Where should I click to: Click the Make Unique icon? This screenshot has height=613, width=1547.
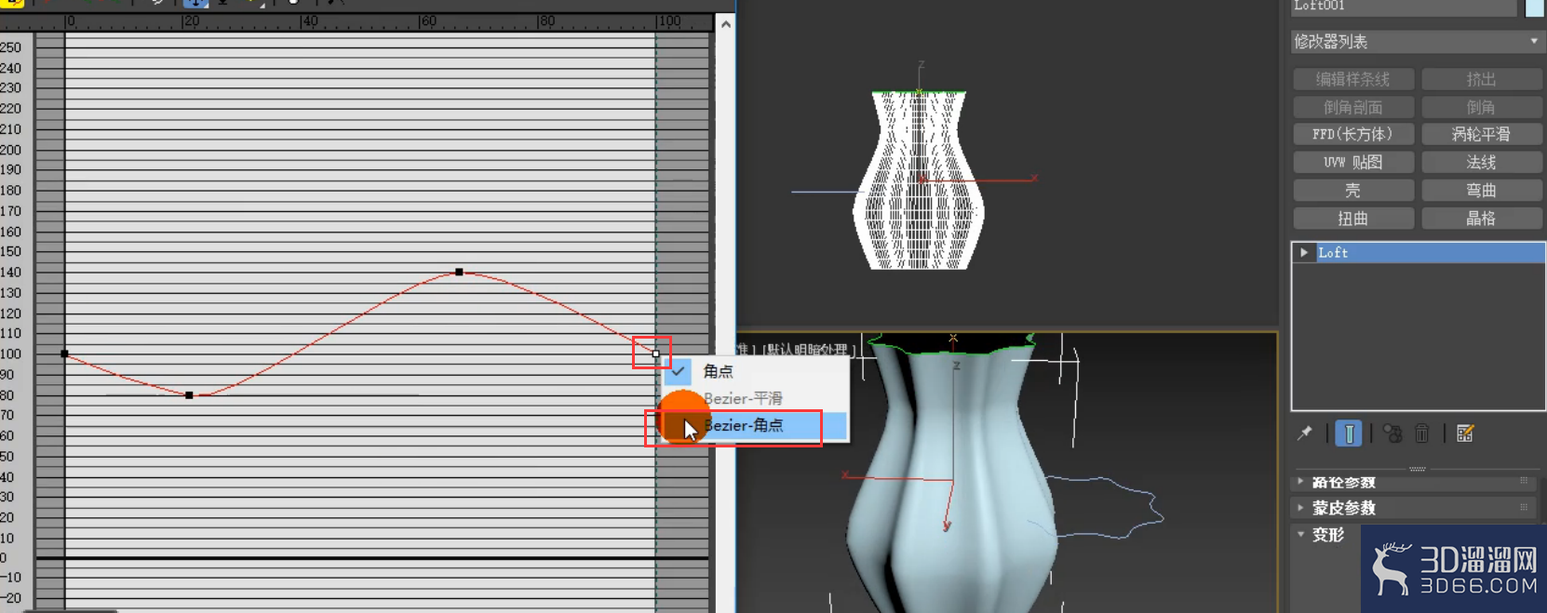(1392, 433)
